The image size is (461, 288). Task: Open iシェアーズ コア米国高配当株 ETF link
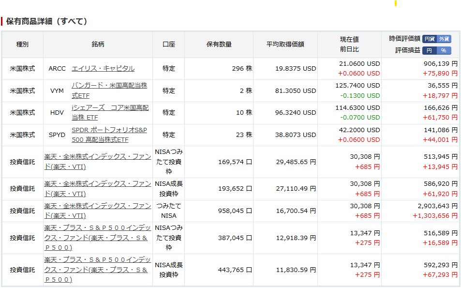(110, 113)
